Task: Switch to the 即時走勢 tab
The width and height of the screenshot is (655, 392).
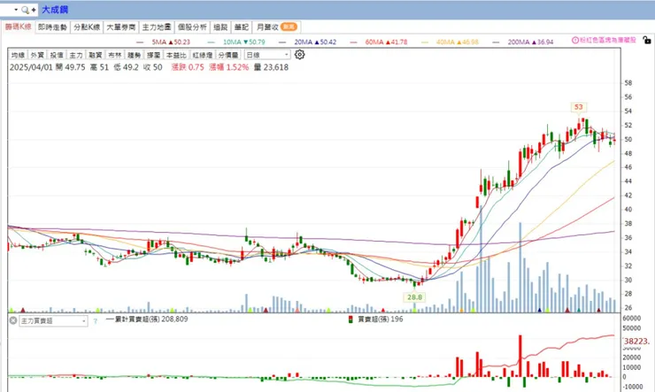Action: click(x=52, y=27)
